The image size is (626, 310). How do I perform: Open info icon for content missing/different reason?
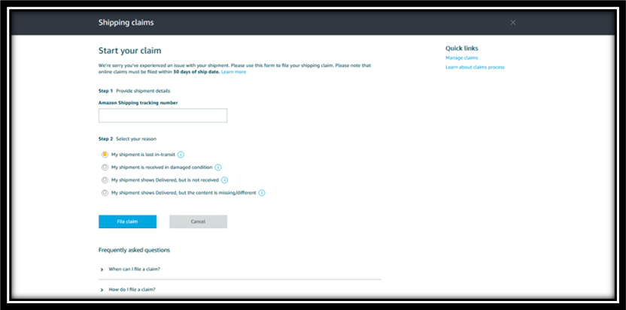[262, 193]
